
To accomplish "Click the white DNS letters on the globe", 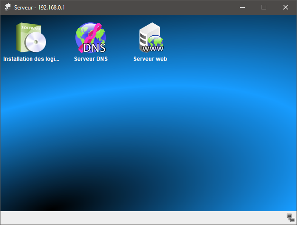I will [94, 48].
